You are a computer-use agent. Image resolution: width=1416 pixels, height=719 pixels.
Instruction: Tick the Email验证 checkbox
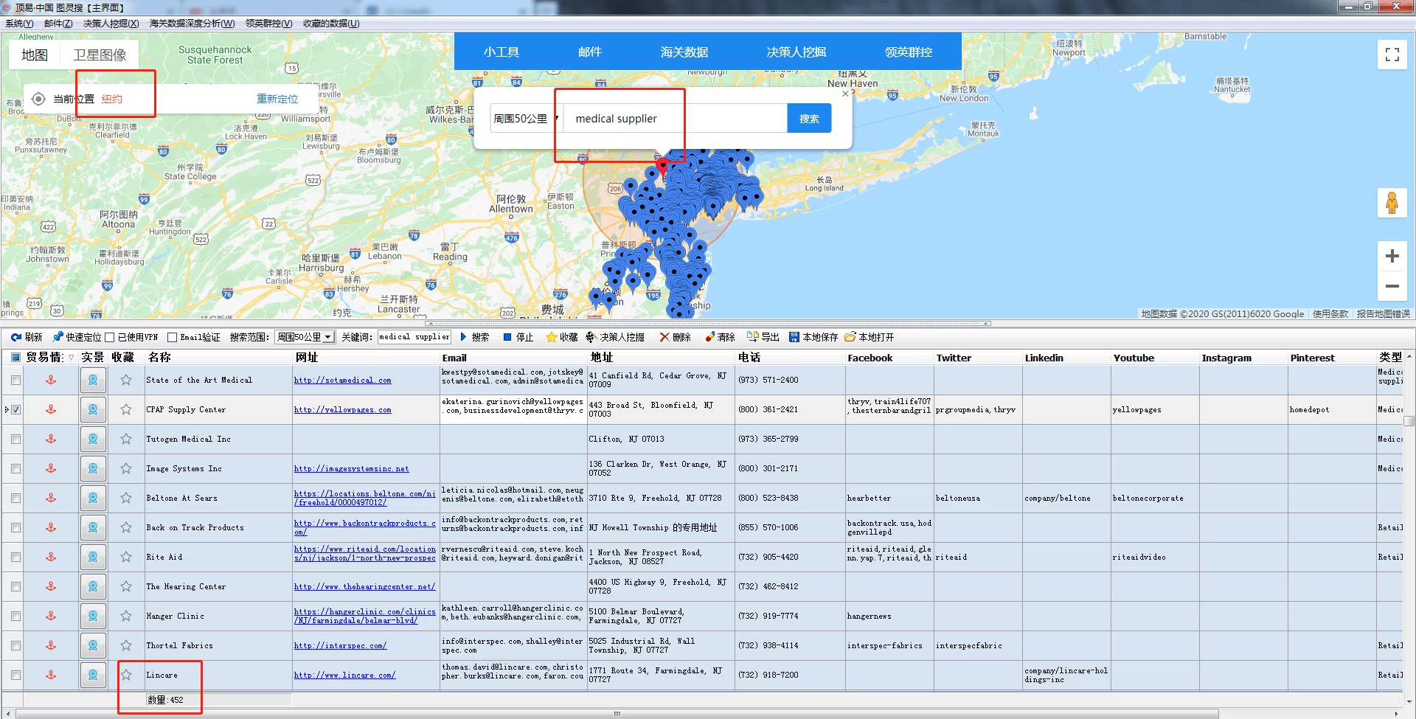[x=172, y=337]
